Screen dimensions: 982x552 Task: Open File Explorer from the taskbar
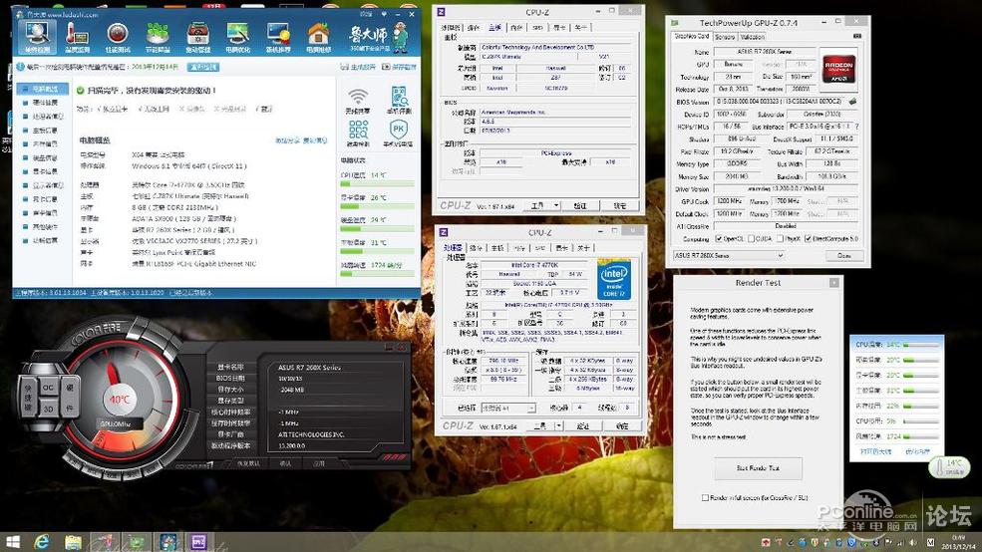[x=73, y=542]
